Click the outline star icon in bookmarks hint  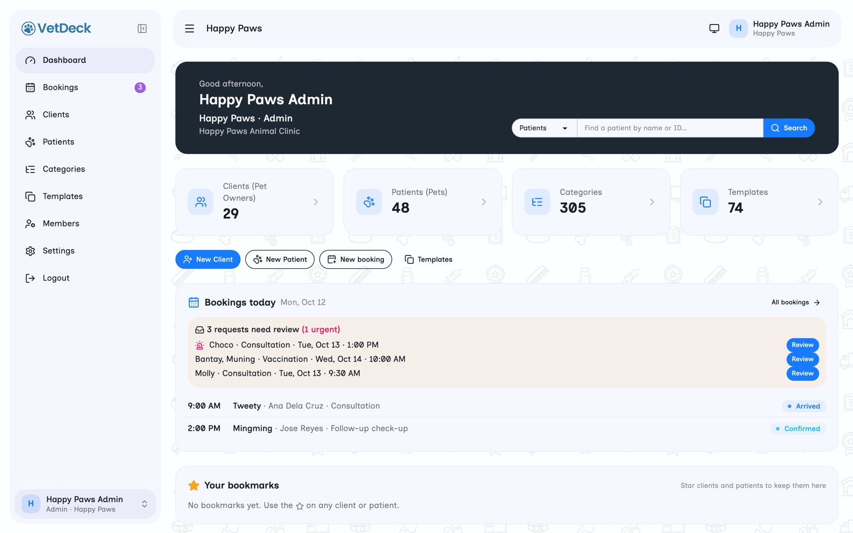pyautogui.click(x=299, y=506)
